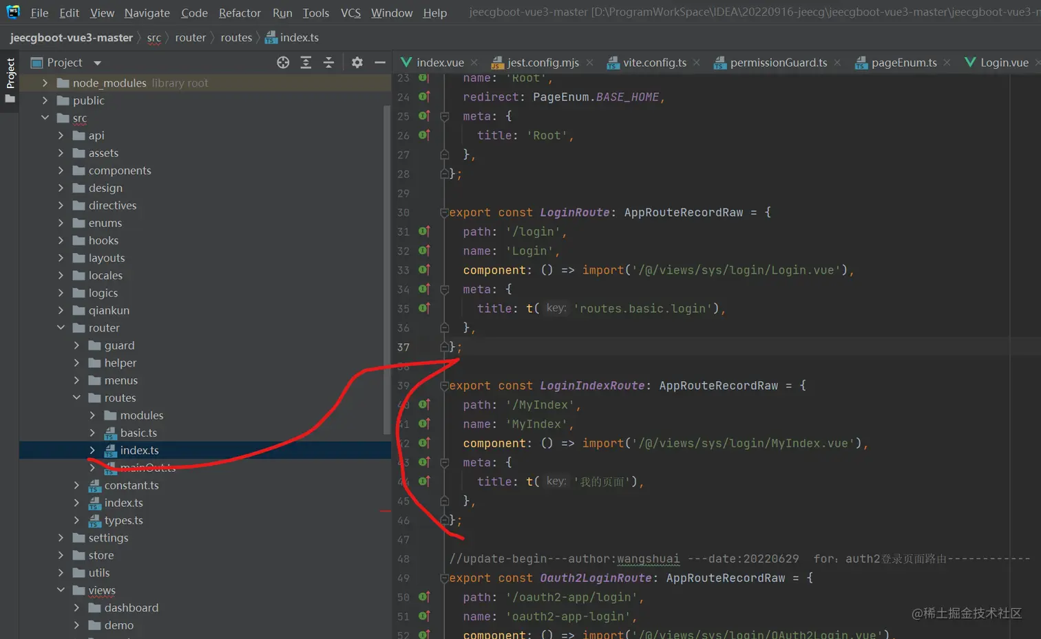Open Project panel settings gear
The width and height of the screenshot is (1041, 639).
(357, 63)
